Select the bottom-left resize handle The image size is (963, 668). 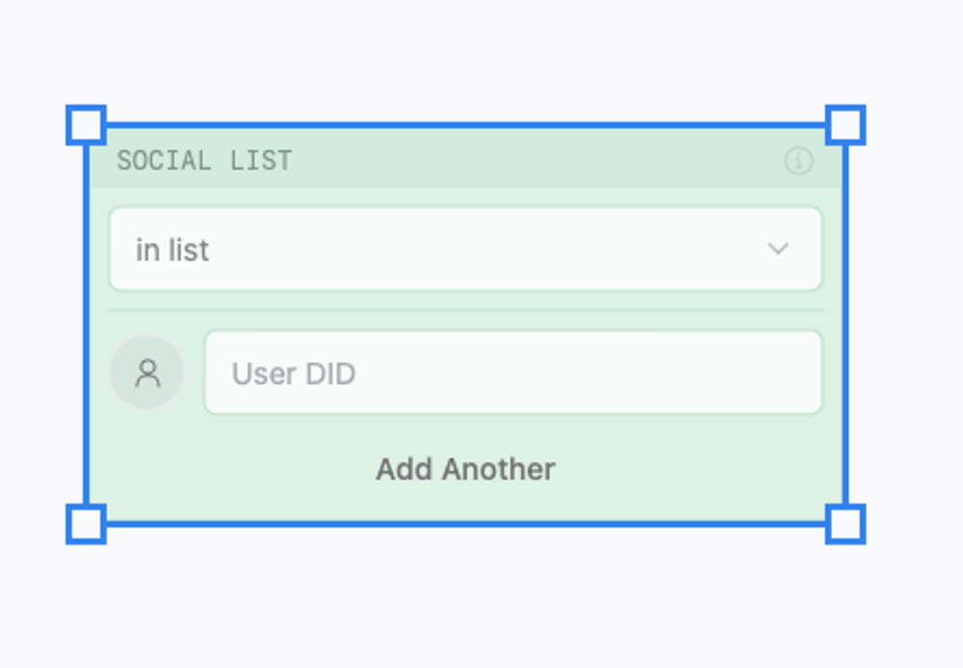click(x=86, y=525)
